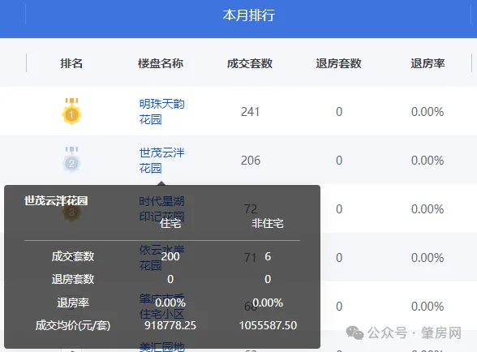Click the 退房套数 row label in tooltip
The height and width of the screenshot is (352, 477).
pos(73,279)
